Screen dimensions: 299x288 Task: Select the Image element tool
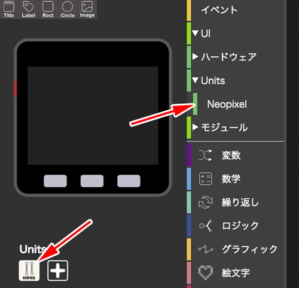coord(87,9)
